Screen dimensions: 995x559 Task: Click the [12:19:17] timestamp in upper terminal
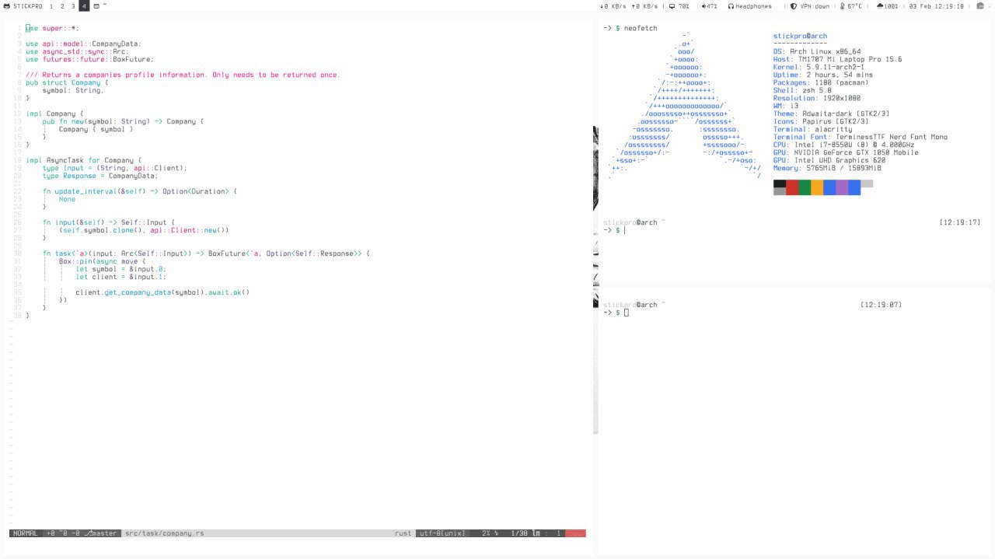[x=960, y=222]
